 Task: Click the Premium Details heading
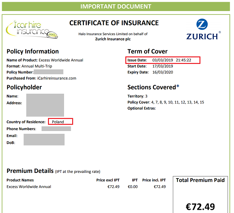(x=30, y=171)
